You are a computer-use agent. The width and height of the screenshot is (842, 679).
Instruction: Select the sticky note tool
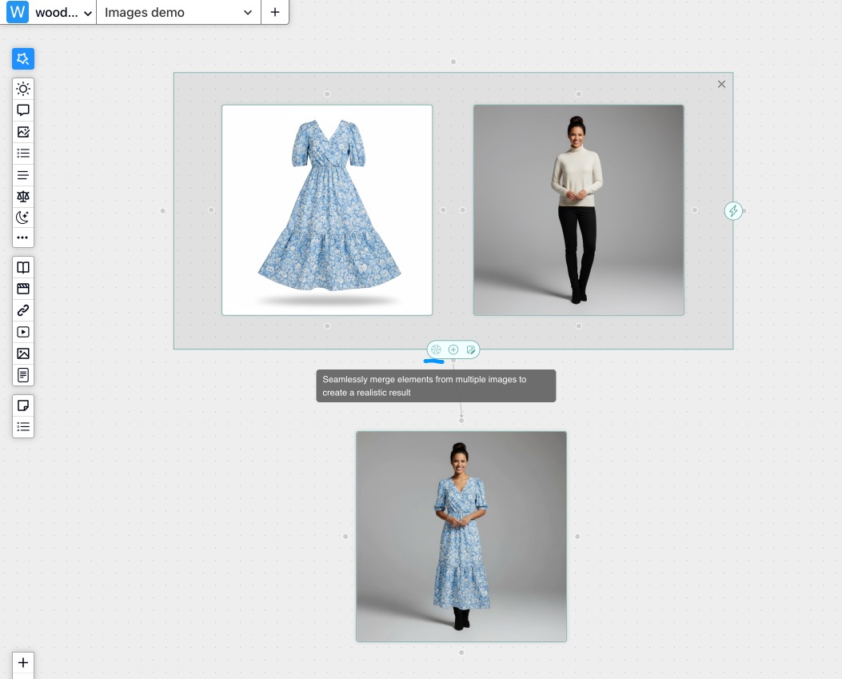[23, 405]
